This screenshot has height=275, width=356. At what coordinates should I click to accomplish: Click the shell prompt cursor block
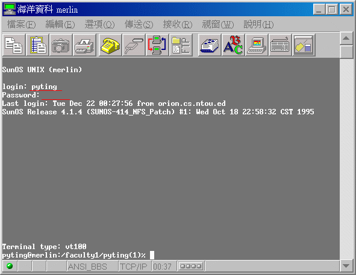[x=152, y=255]
